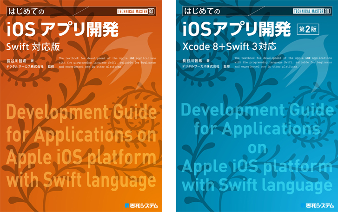Click 'Development Guide' text on blue cover
Viewport: 338px width, 212px height.
[x=258, y=110]
